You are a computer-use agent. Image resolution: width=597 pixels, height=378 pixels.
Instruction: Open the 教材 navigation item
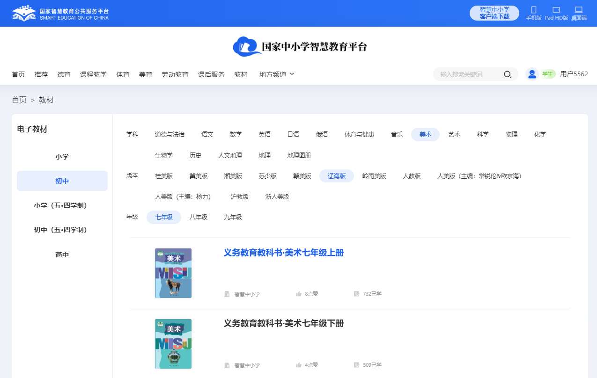[241, 74]
